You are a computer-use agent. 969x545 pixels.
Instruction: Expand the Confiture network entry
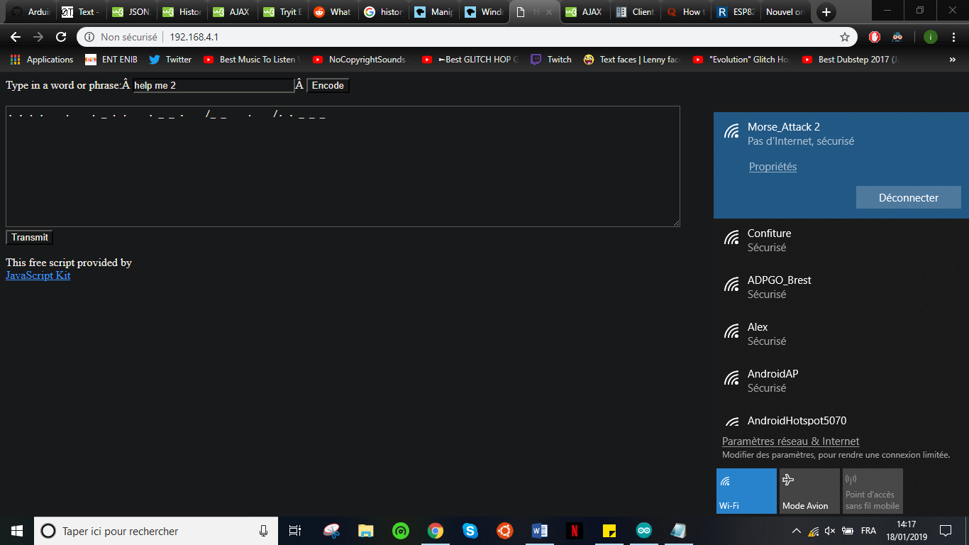click(x=841, y=241)
